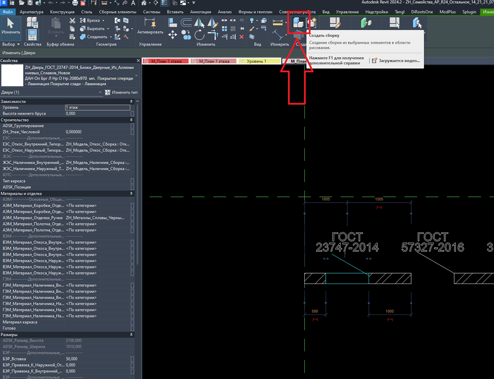This screenshot has height=379, width=494.
Task: Click the Text tool A icon in quick access toolbar
Action: pos(133,3)
